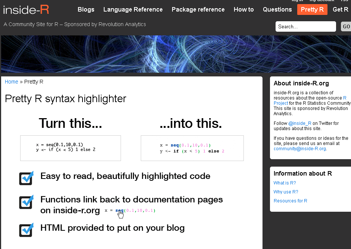Open the Get R nav item
Viewport: 351px width, 249px height.
coord(340,10)
